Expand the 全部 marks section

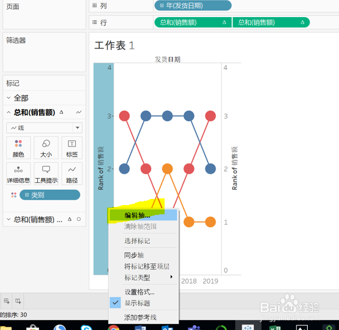[9, 98]
